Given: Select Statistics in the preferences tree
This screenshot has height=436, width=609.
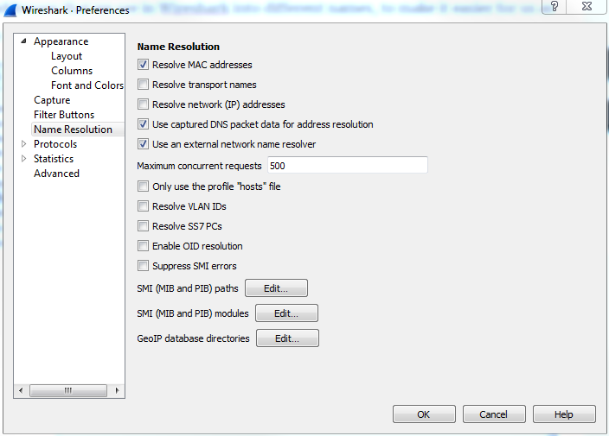Looking at the screenshot, I should [x=54, y=159].
